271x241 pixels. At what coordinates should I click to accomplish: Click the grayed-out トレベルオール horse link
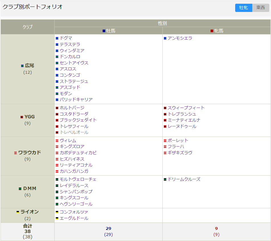[x=74, y=132]
